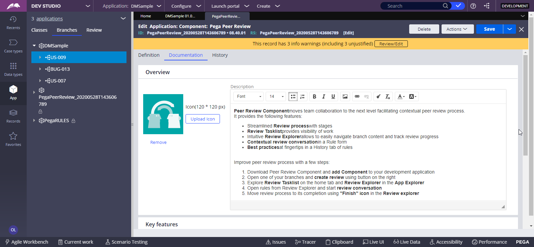Click the search magnifier icon
Viewport: 534px width, 247px height.
(445, 6)
